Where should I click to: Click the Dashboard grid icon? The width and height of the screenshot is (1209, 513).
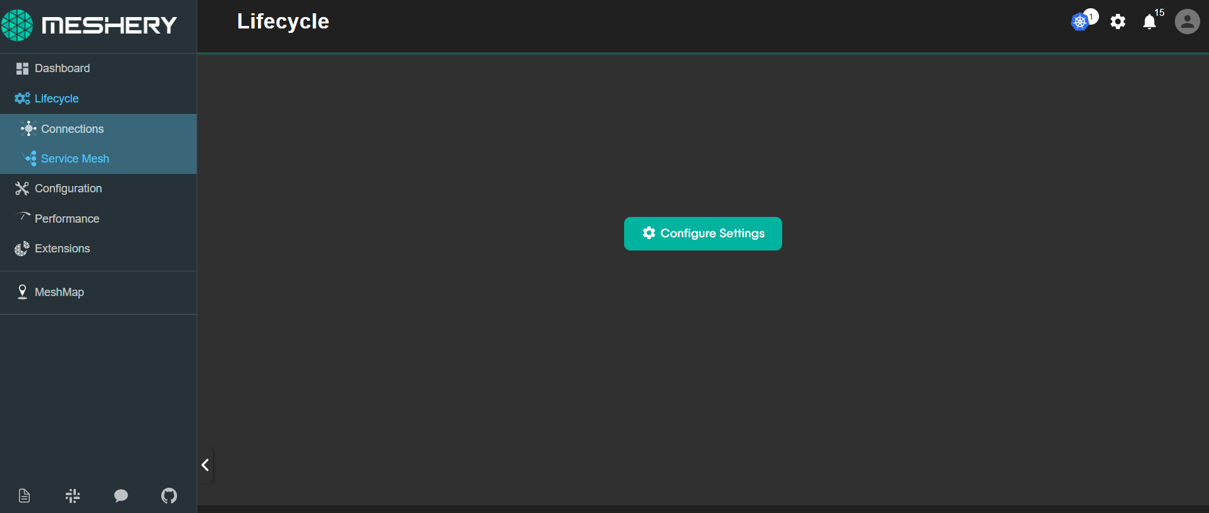coord(22,68)
